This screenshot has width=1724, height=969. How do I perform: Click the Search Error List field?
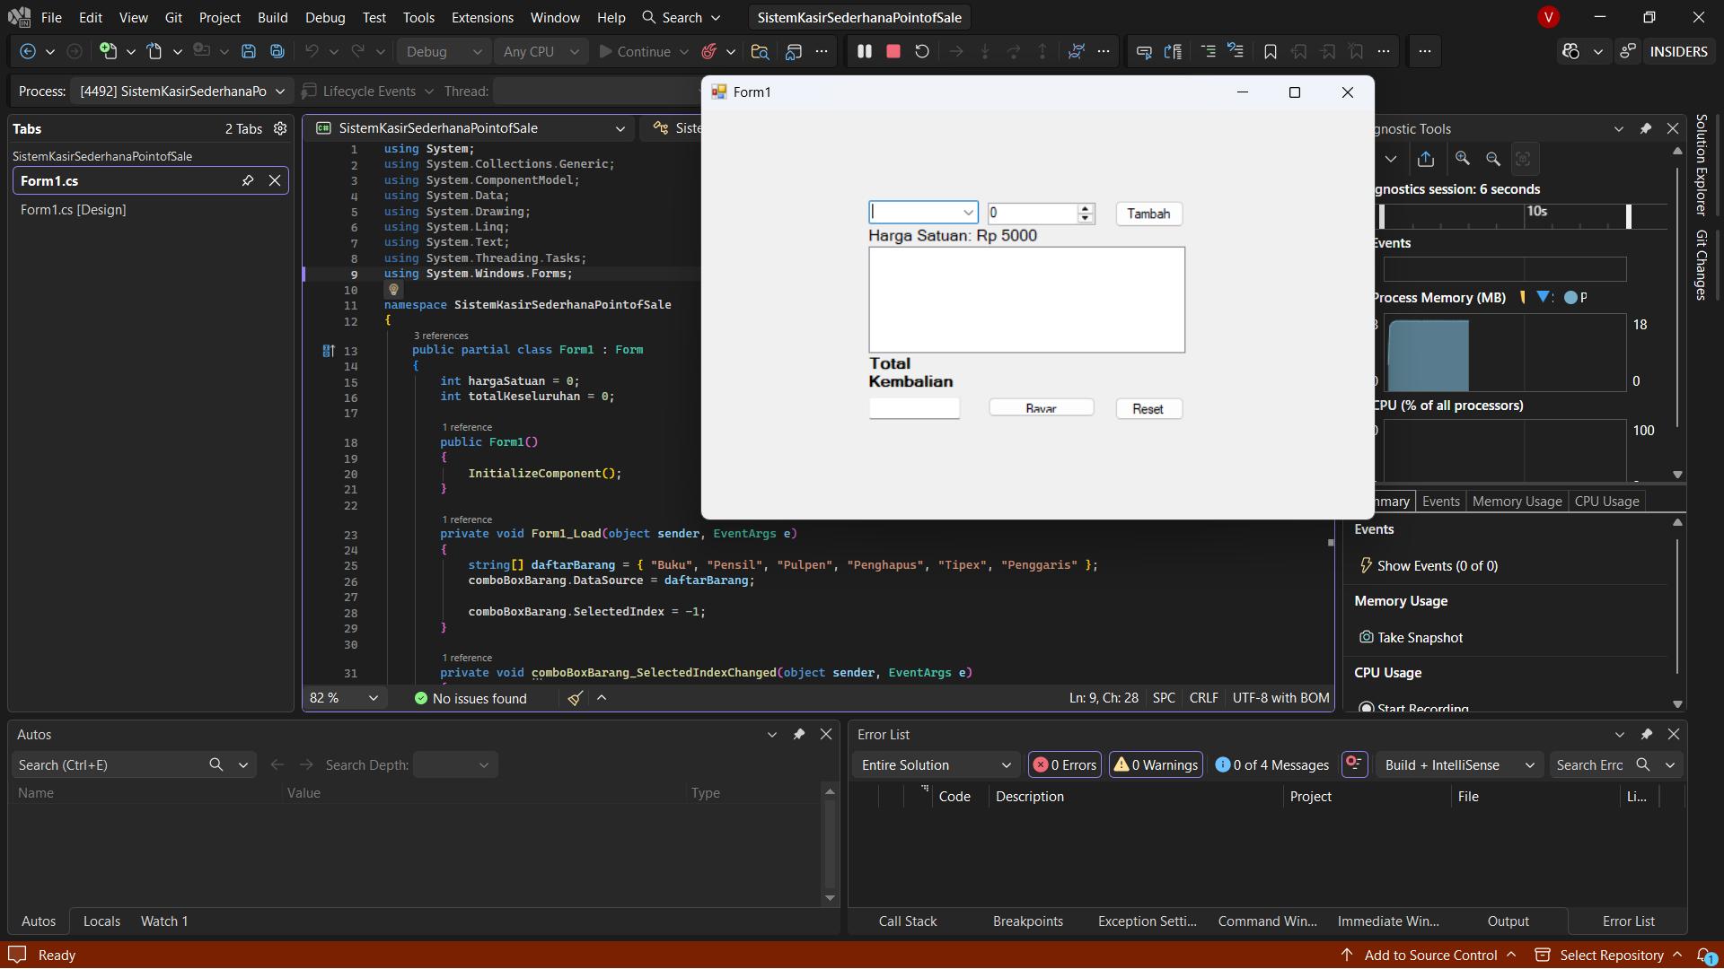pos(1589,765)
